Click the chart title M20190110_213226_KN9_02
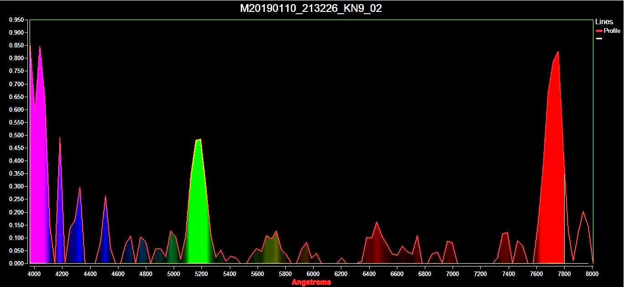The height and width of the screenshot is (287, 624). pos(311,9)
